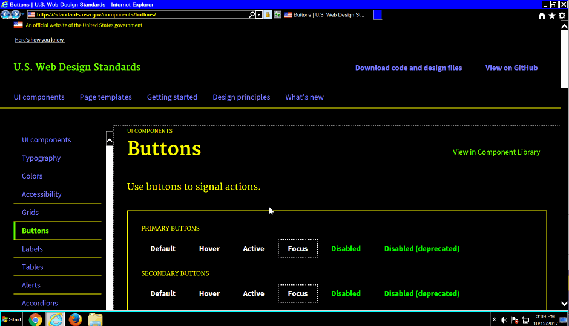Image resolution: width=569 pixels, height=326 pixels.
Task: Click the secondary Disabled button
Action: (x=346, y=293)
